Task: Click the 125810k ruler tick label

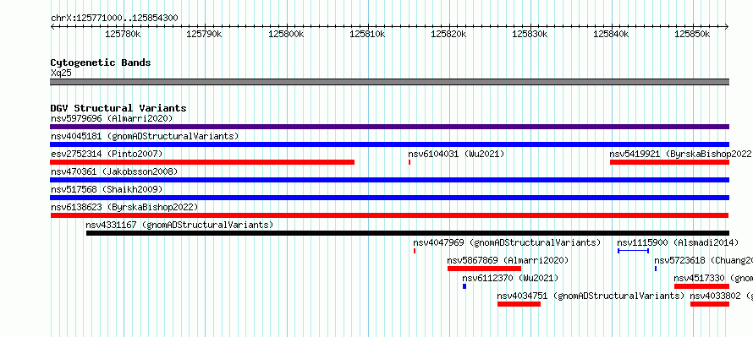Action: coord(367,34)
